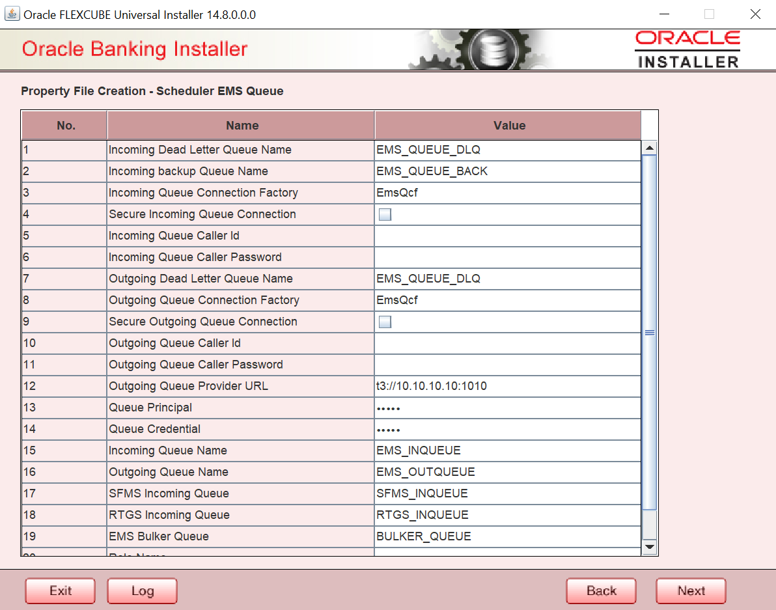Click the Outgoing Queue Caller Password value field

[x=508, y=365]
